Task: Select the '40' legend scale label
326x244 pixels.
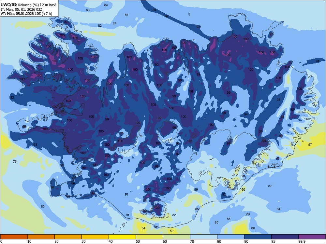Action: coord(111,241)
